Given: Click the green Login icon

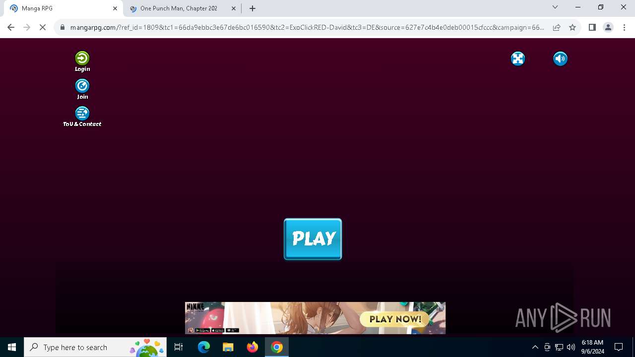Looking at the screenshot, I should tap(82, 59).
